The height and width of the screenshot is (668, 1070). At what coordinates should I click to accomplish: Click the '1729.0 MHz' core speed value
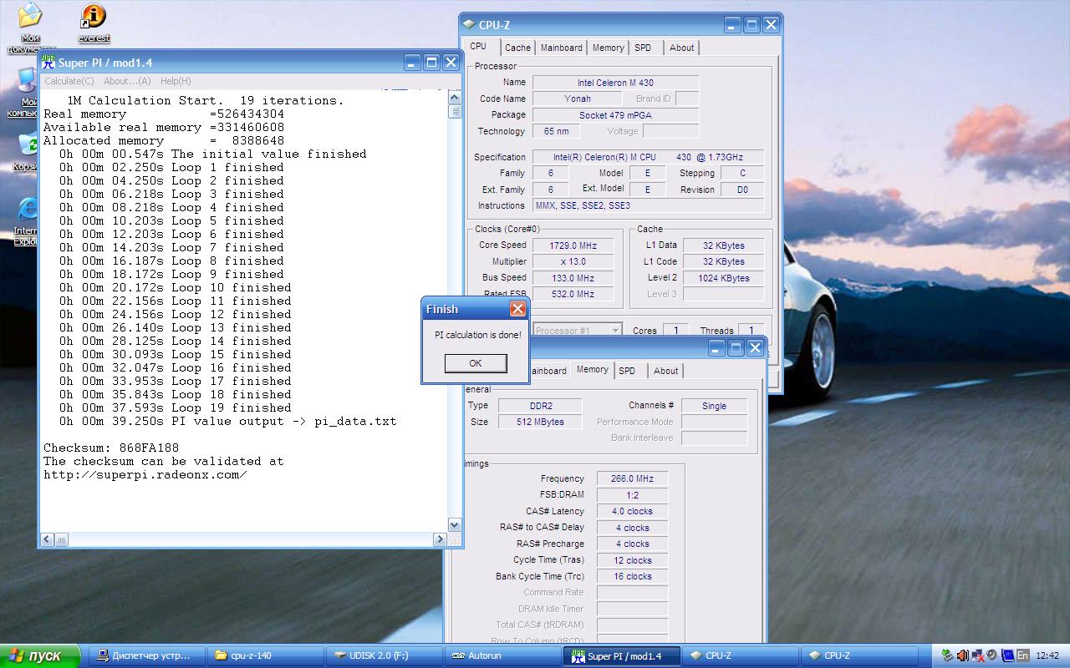tap(573, 245)
